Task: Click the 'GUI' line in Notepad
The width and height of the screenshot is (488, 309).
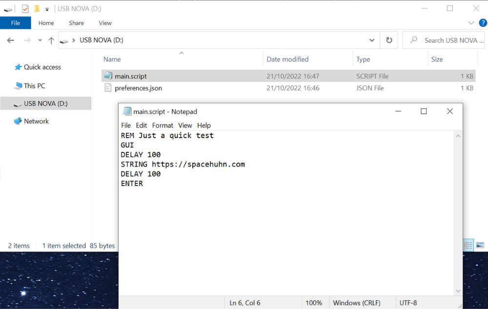Action: click(x=127, y=145)
